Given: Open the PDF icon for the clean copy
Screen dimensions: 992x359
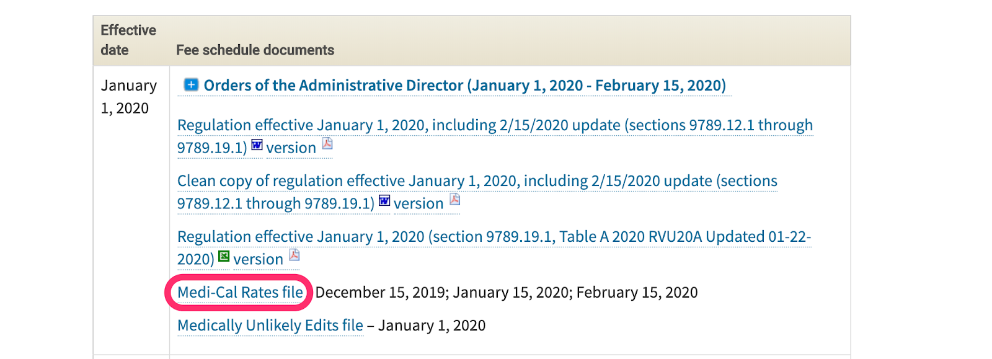Looking at the screenshot, I should coord(454,200).
